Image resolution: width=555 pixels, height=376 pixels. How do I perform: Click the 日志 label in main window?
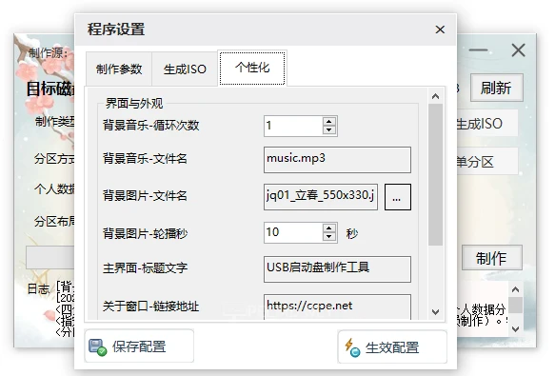(38, 289)
